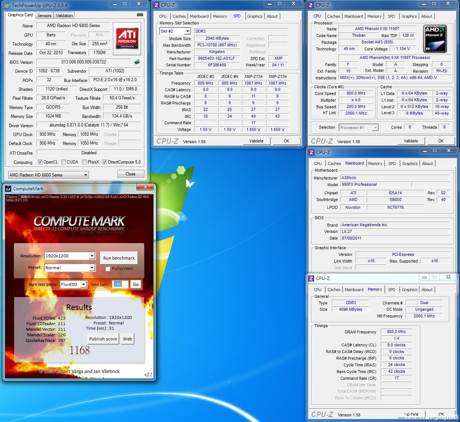460x422 pixels.
Task: Click the Part Number value 9905403-182.A01LF
Action: (x=216, y=58)
